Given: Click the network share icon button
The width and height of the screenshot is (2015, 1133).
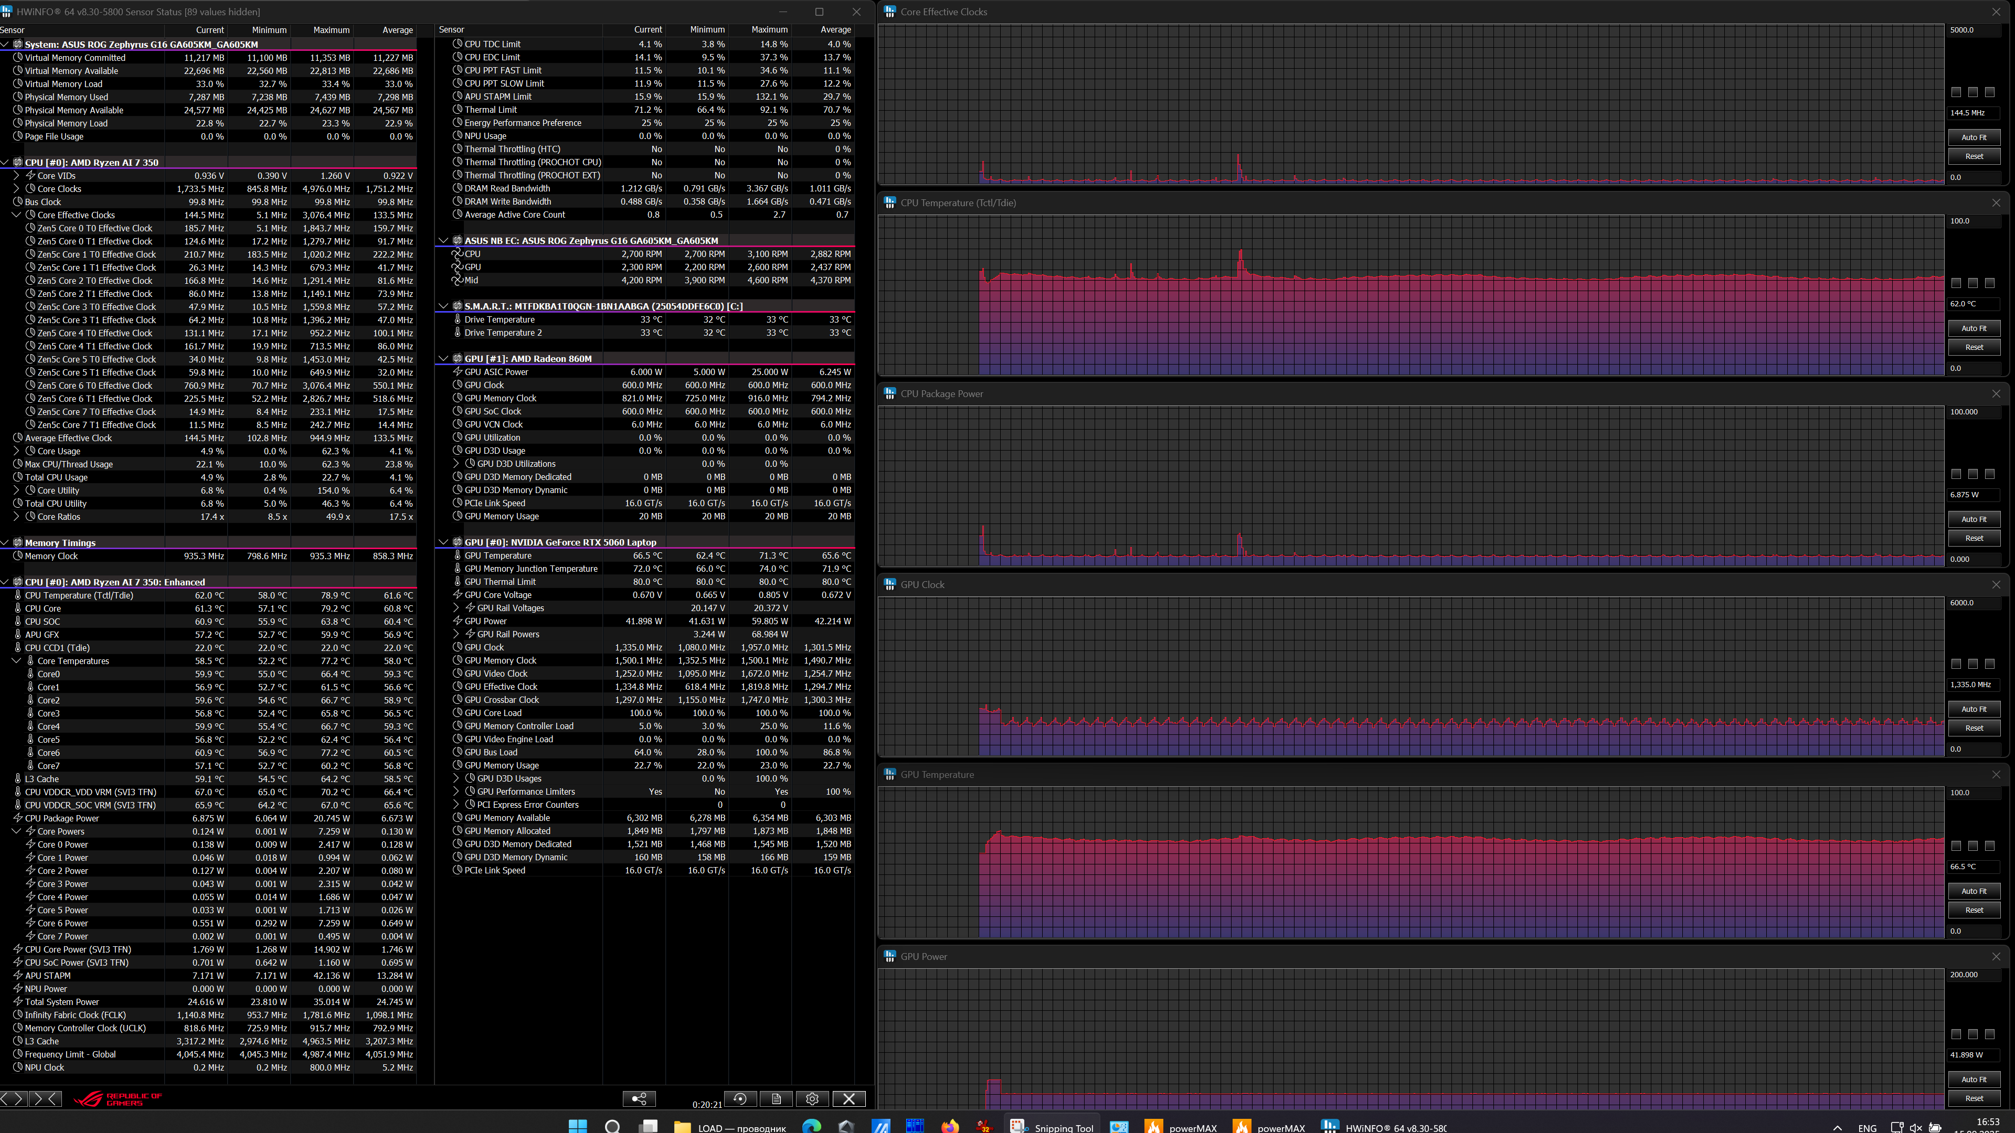Looking at the screenshot, I should click(x=638, y=1098).
